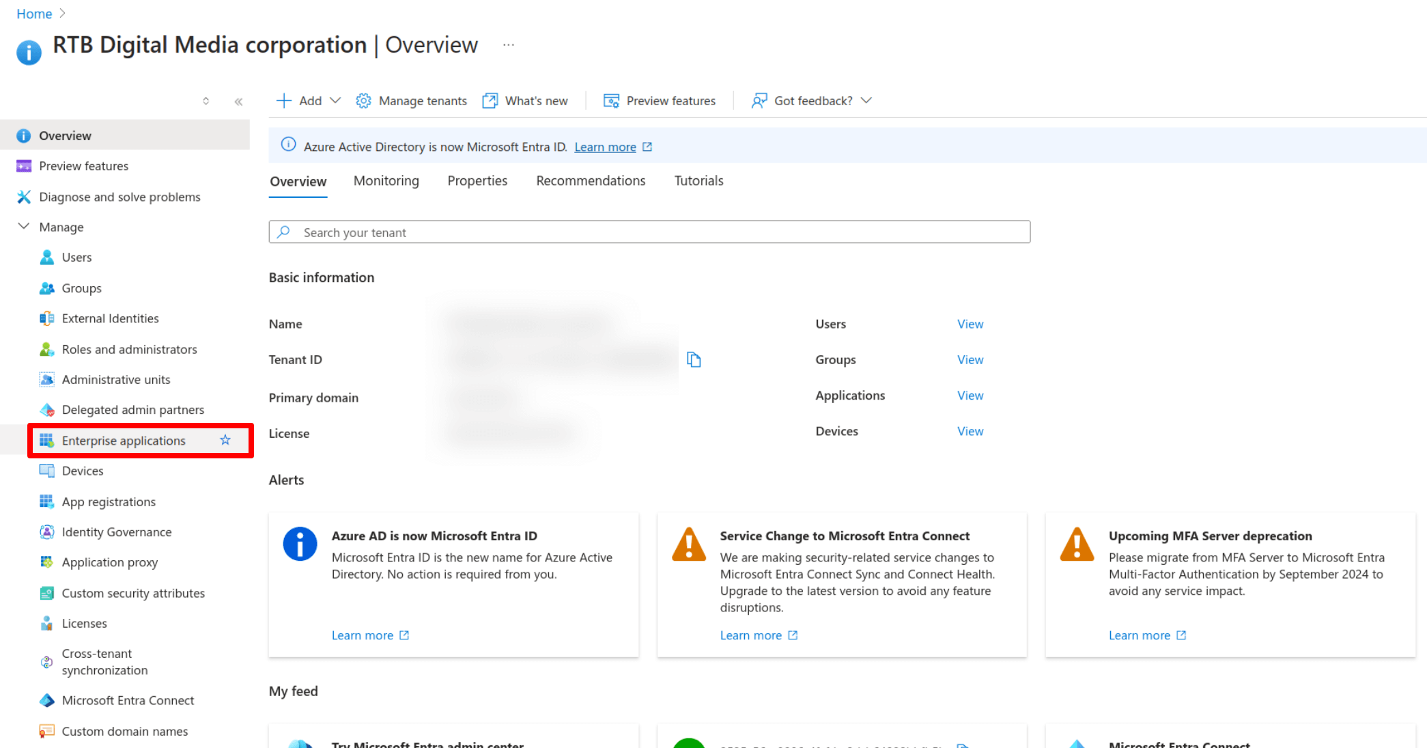Image resolution: width=1427 pixels, height=748 pixels.
Task: Switch to the Monitoring tab
Action: pos(386,181)
